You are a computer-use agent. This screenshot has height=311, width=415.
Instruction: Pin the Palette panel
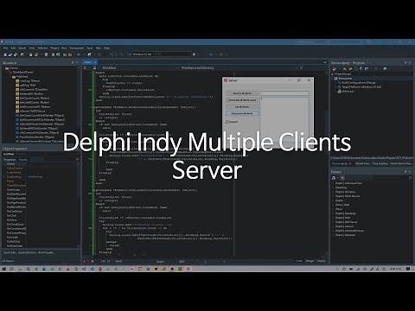[405, 172]
